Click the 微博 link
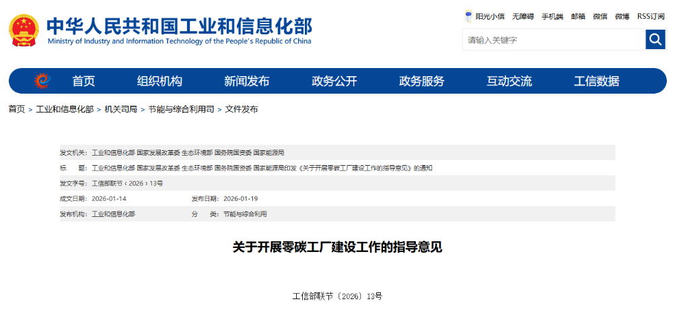The height and width of the screenshot is (316, 673). click(622, 16)
